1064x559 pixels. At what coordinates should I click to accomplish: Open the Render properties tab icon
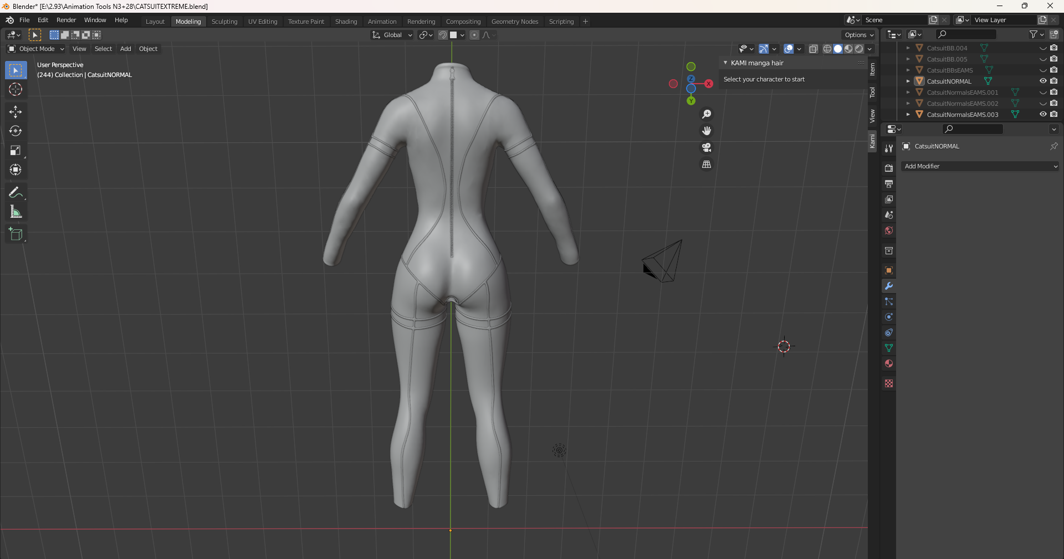(889, 168)
